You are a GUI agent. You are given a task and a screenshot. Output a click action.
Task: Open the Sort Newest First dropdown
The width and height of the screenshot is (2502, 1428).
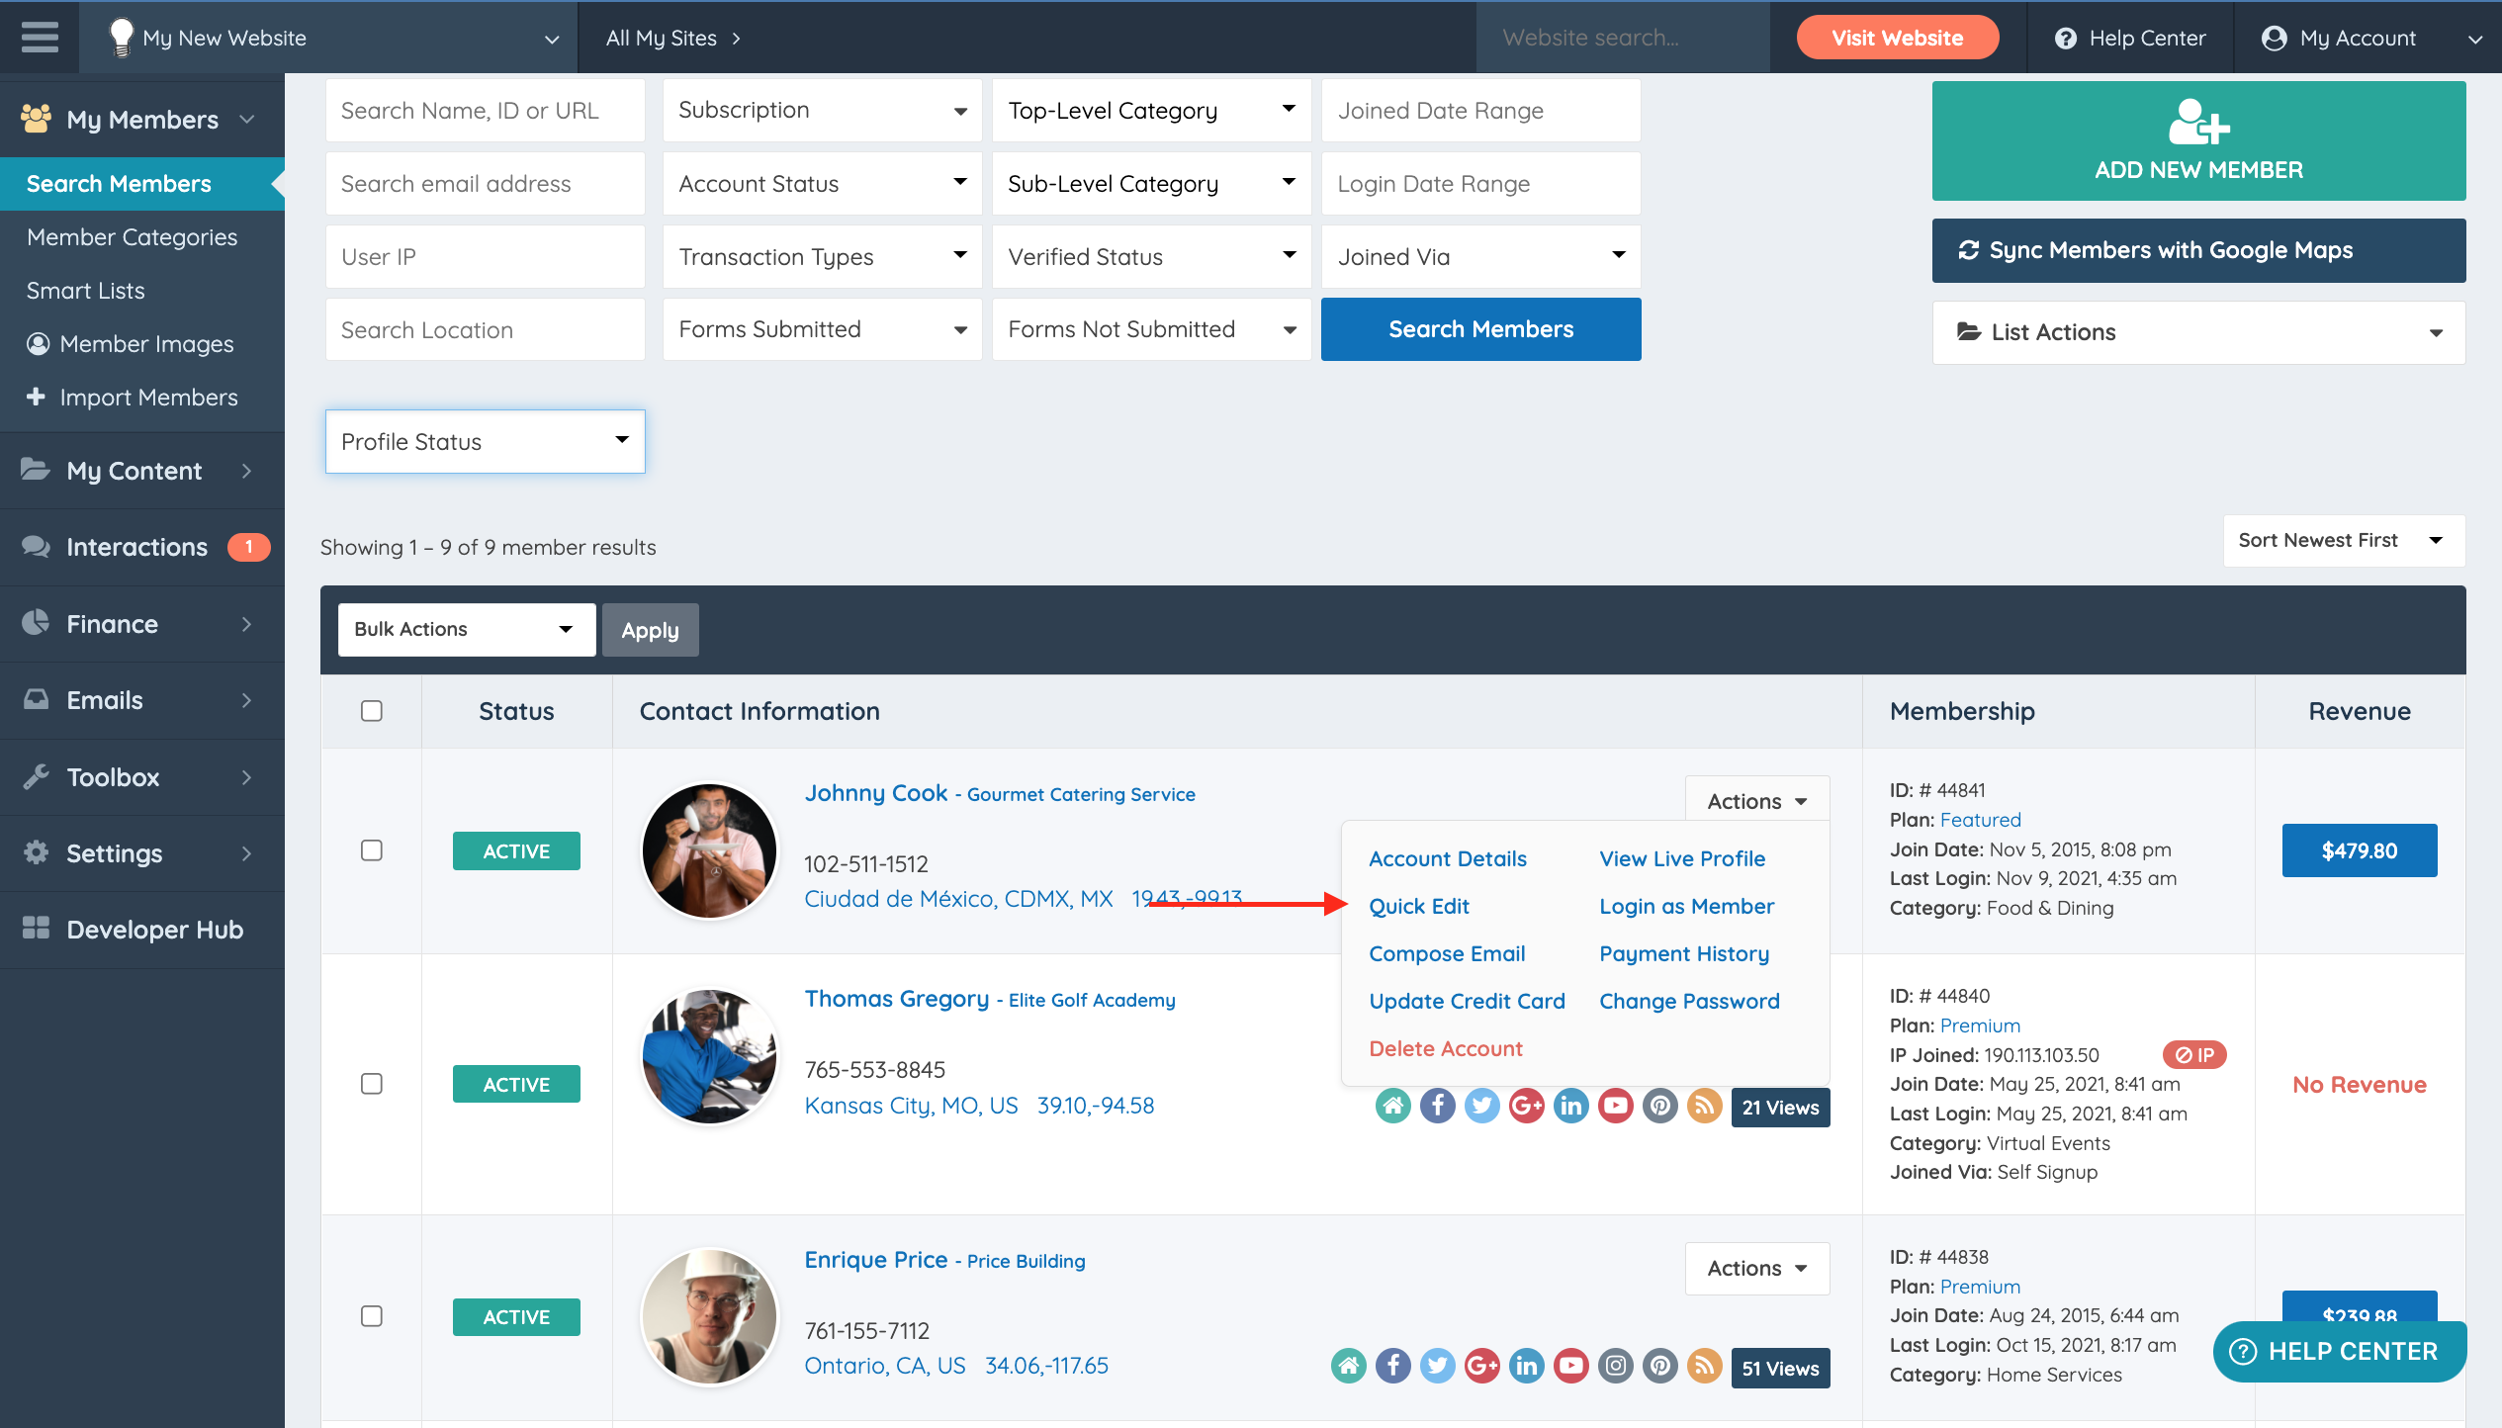(x=2342, y=541)
